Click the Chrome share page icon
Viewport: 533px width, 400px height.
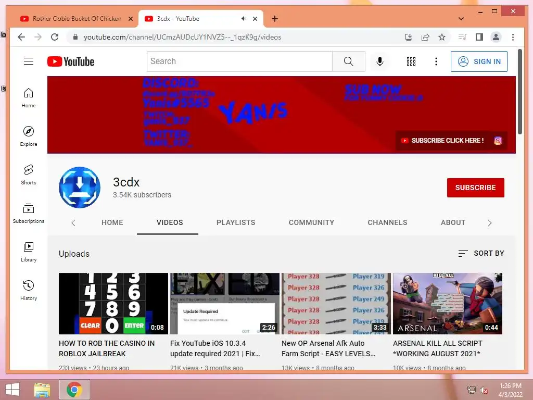click(425, 37)
